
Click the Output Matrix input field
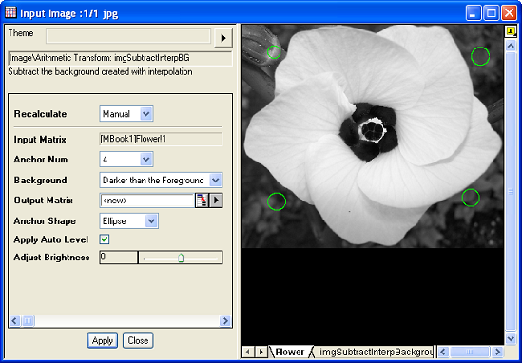[x=147, y=201]
